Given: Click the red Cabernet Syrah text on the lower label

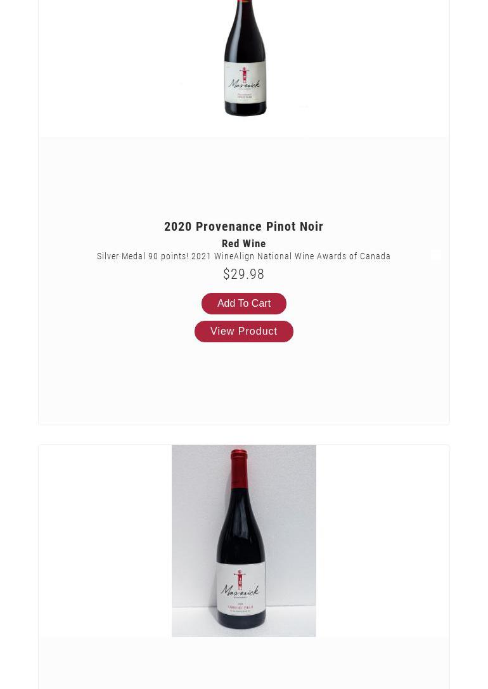Looking at the screenshot, I should [x=241, y=608].
